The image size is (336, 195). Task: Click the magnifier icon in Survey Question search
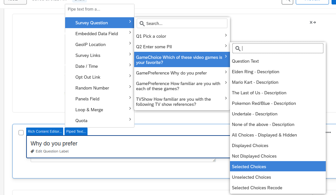142,23
